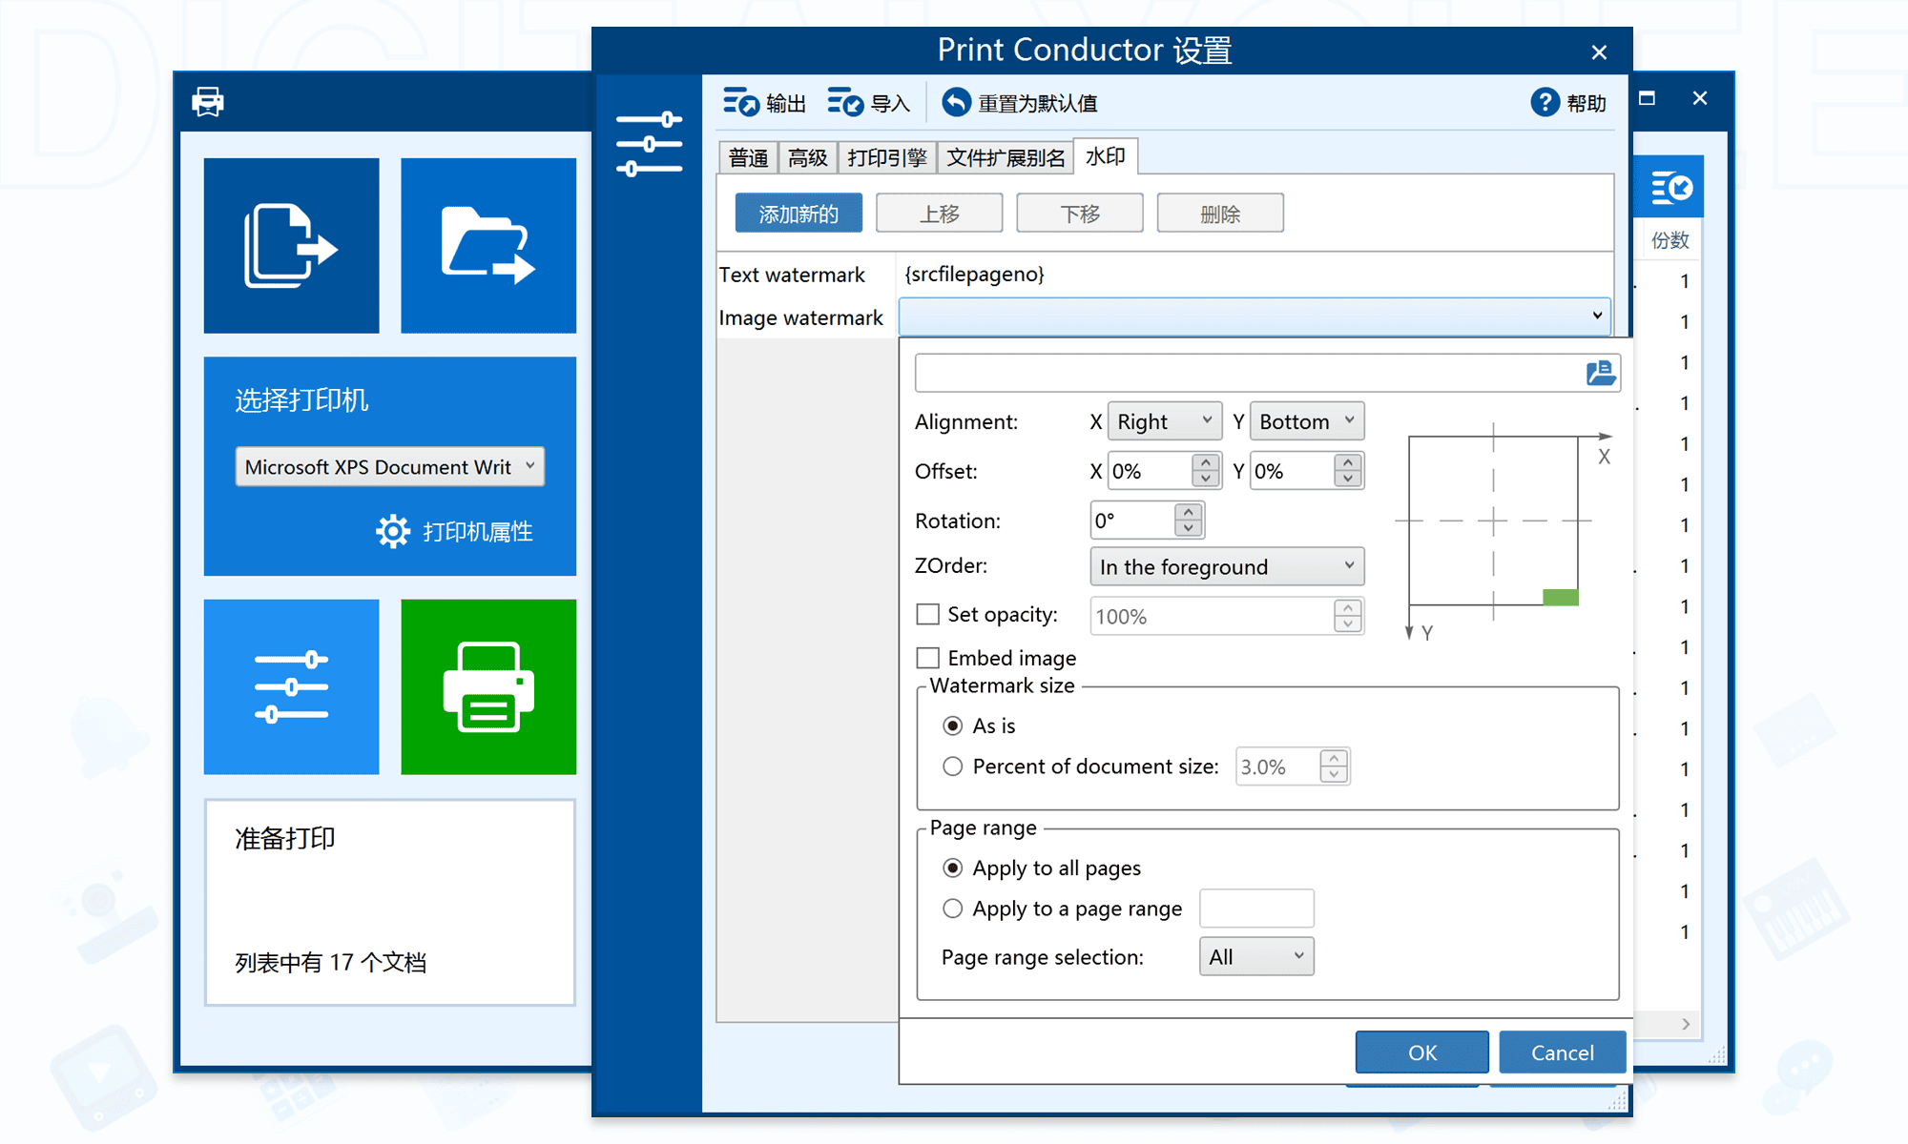
Task: Select the As is watermark size option
Action: tap(952, 726)
